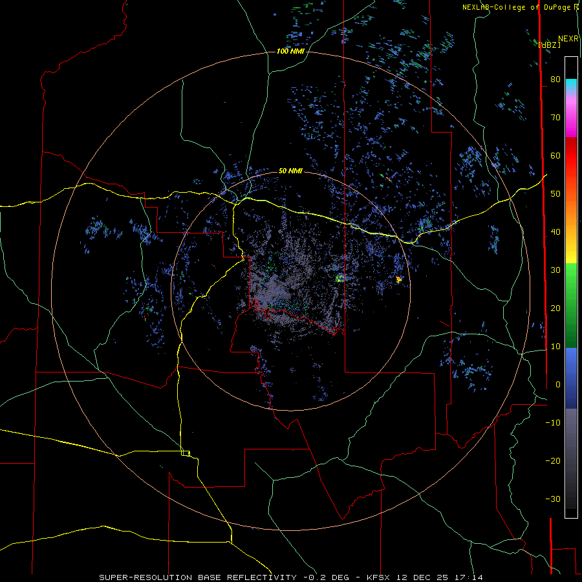
Task: Click the -20 value on the dBZ scale
Action: tap(553, 460)
